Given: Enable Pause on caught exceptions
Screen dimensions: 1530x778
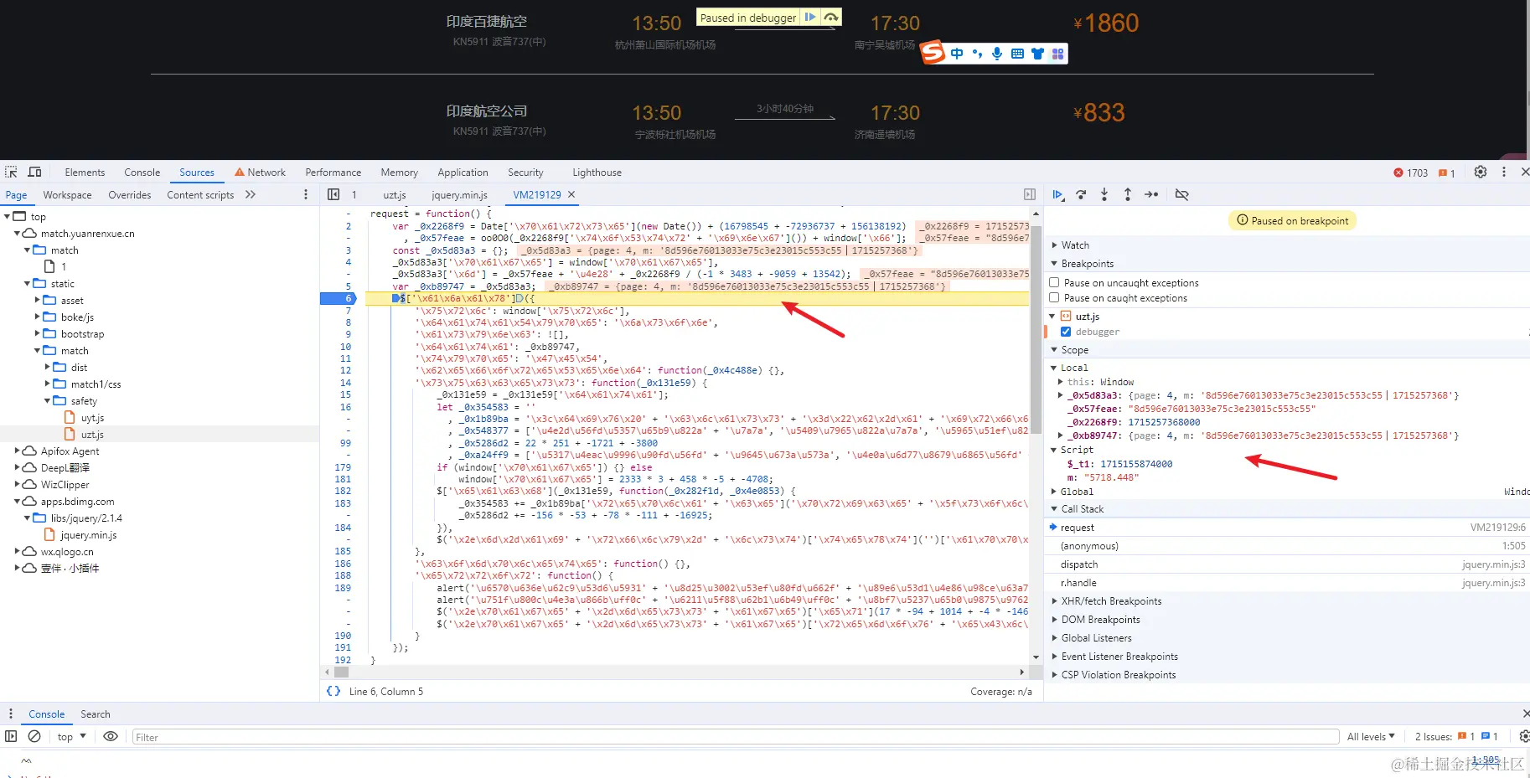Looking at the screenshot, I should click(1055, 297).
